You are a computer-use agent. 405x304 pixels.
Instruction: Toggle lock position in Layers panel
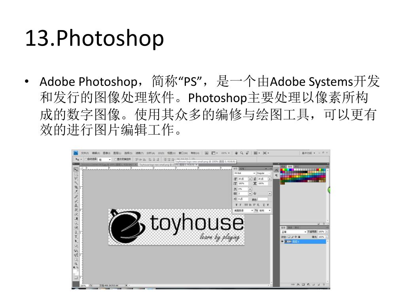(296, 237)
